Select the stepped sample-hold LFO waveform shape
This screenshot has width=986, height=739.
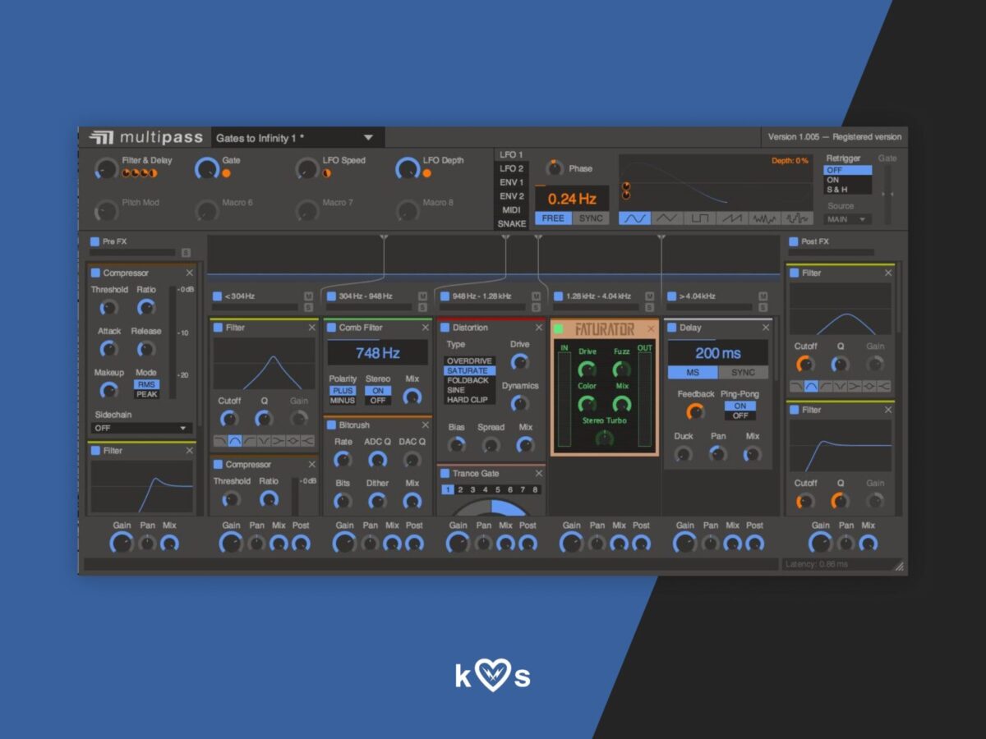click(795, 218)
